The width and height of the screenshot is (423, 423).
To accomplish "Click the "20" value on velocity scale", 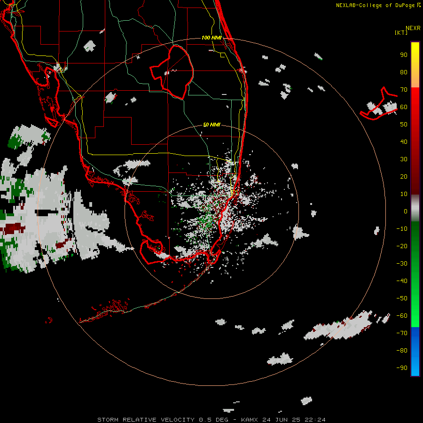I will [x=404, y=177].
